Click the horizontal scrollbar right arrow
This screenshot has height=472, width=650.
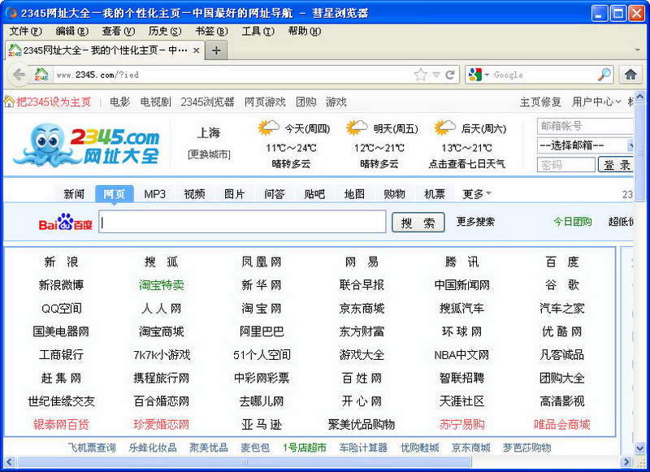pos(626,462)
